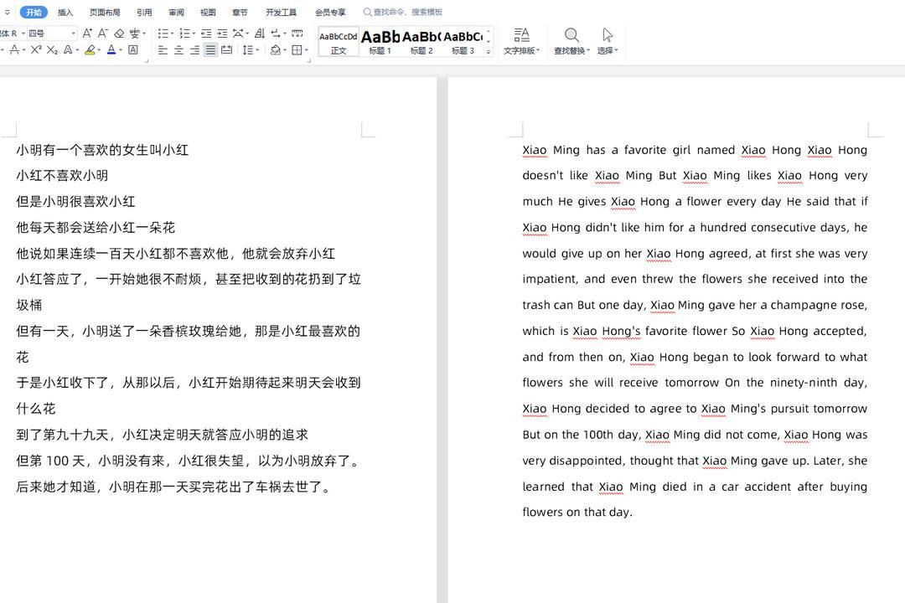Select the 正文 style
This screenshot has height=603, width=905.
(339, 42)
